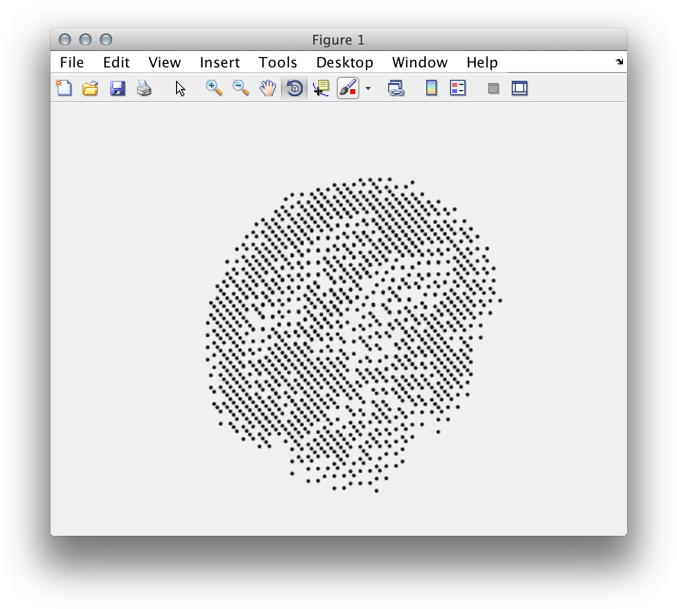Click the Brush/Select Data button
Image resolution: width=677 pixels, height=609 pixels.
348,89
